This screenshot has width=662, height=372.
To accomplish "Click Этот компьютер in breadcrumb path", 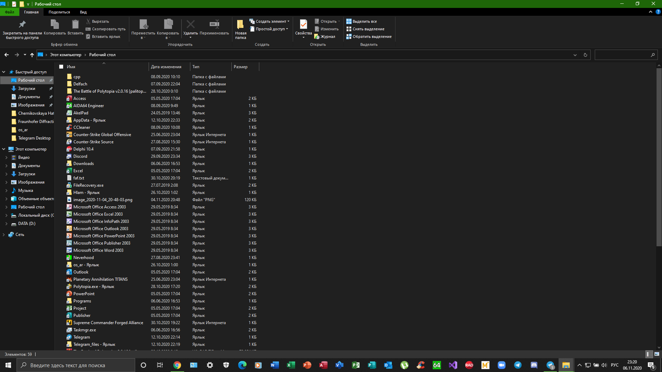I will pos(66,55).
